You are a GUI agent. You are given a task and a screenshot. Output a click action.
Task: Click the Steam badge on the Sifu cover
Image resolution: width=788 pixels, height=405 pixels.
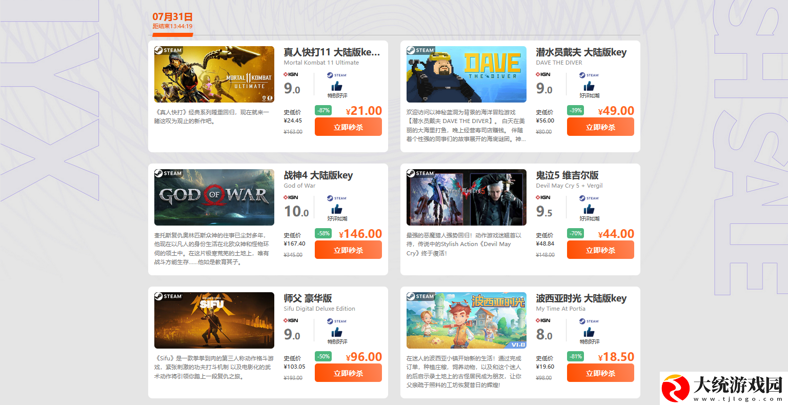click(169, 296)
